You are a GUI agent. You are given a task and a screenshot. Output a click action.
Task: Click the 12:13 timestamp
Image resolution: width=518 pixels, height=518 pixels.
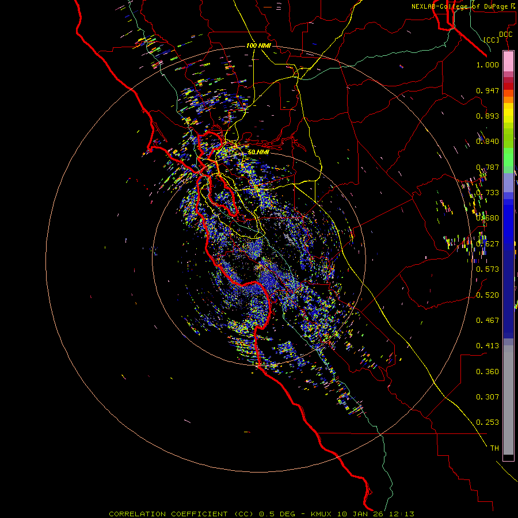403,514
